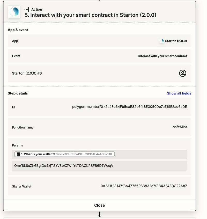Screen dimensions: 207x219
Task: Show all fields in Step details
Action: (179, 93)
